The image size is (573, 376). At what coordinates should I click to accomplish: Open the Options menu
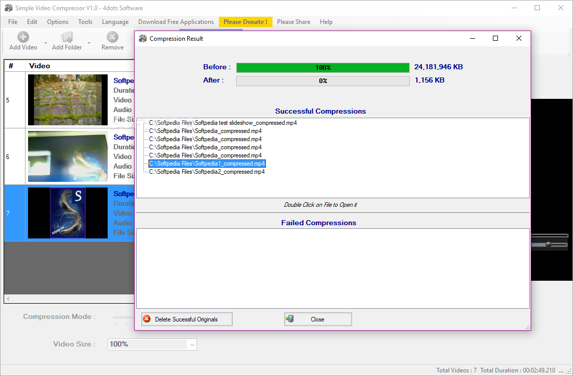57,21
